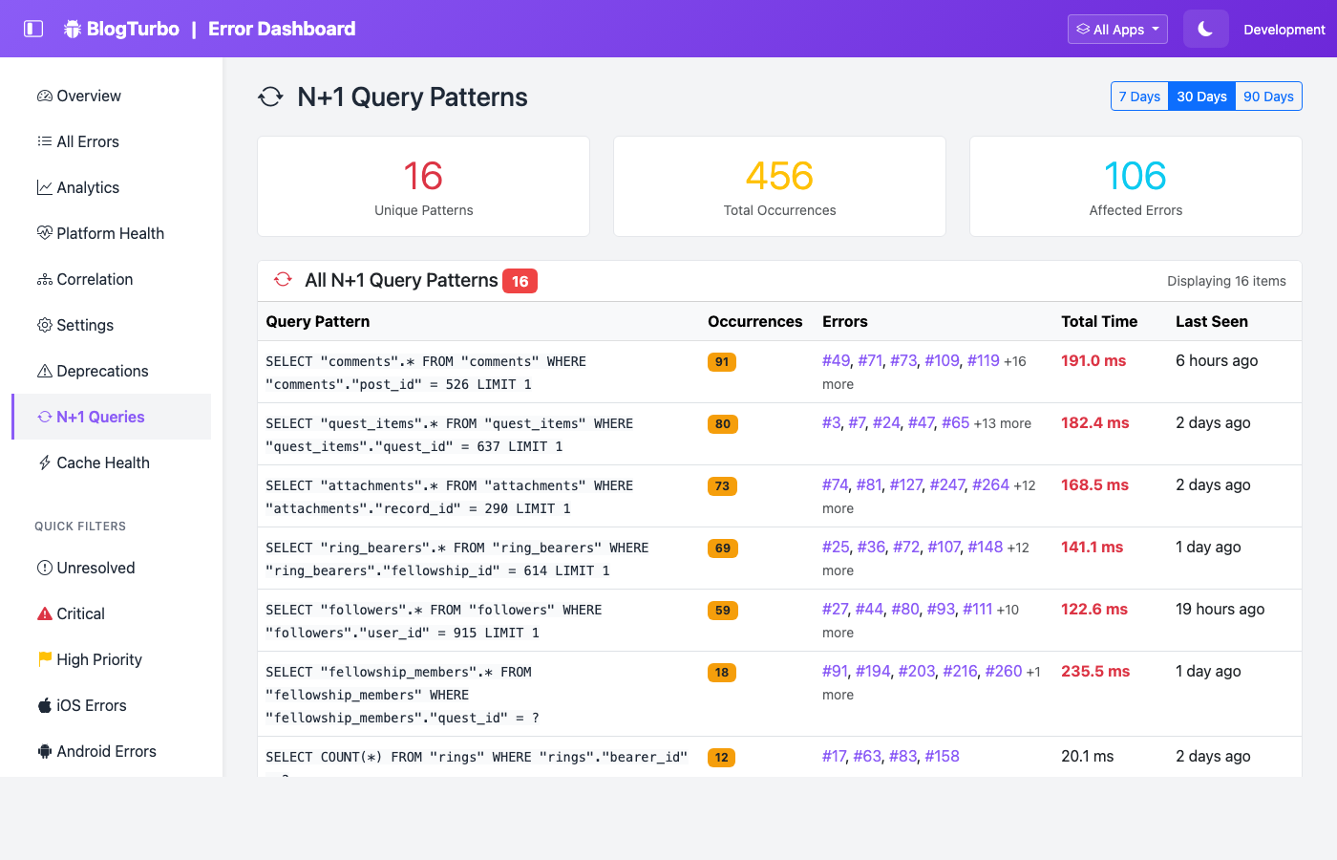The image size is (1337, 860).
Task: Click the 91 occurrences badge
Action: click(722, 361)
